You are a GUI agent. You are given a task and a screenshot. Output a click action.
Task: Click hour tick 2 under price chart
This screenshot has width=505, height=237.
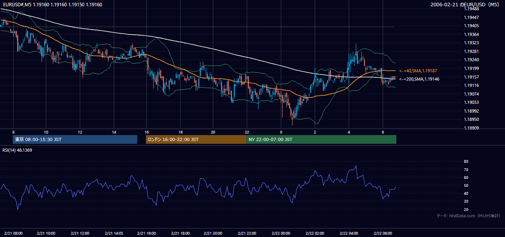[315, 132]
